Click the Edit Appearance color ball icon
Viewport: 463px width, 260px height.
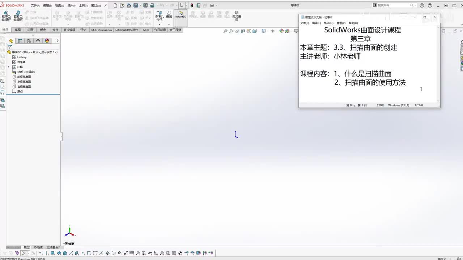pos(281,31)
